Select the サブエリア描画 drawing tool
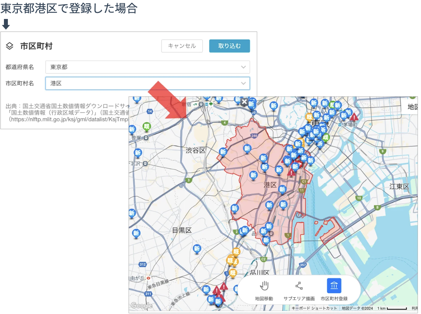The image size is (421, 314). pos(299,291)
